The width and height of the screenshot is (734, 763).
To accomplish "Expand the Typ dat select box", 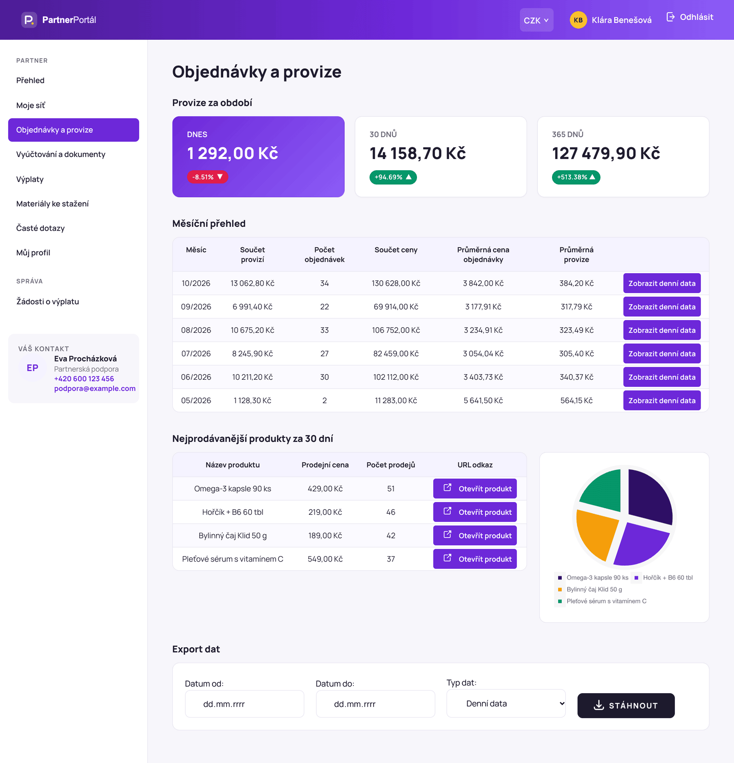I will pos(506,703).
